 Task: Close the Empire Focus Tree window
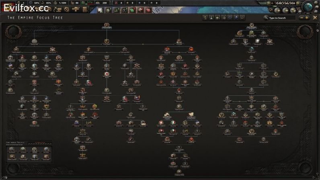tap(315, 18)
